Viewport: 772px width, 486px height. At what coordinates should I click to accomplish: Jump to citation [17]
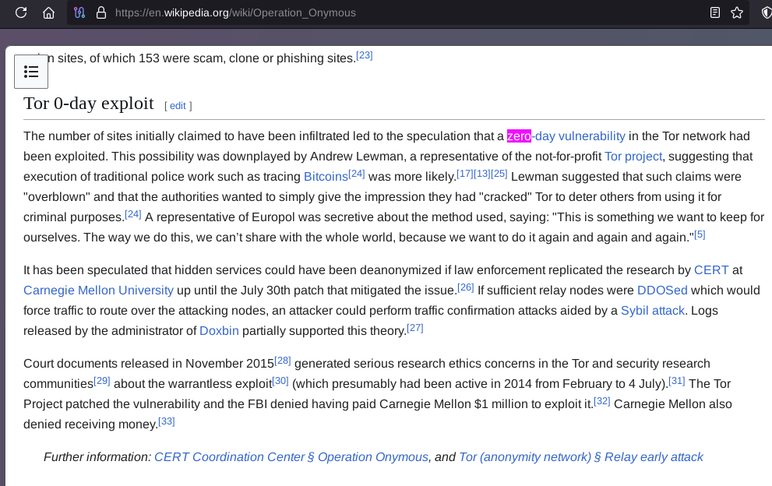point(465,174)
